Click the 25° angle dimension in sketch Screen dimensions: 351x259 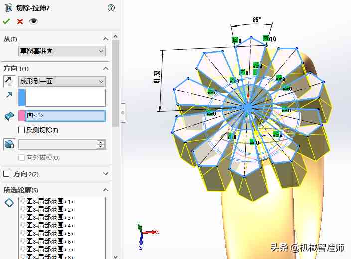point(256,20)
